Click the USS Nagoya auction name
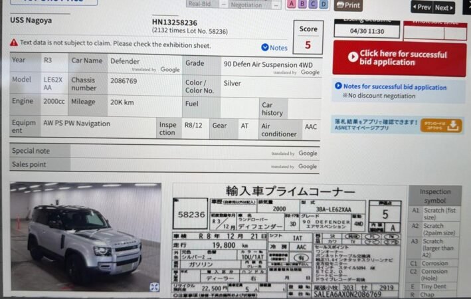The height and width of the screenshot is (299, 471). pos(31,20)
